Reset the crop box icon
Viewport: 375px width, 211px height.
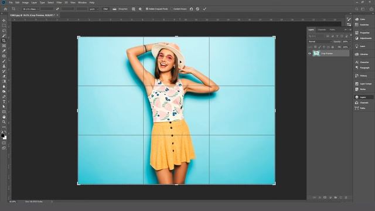tap(191, 9)
